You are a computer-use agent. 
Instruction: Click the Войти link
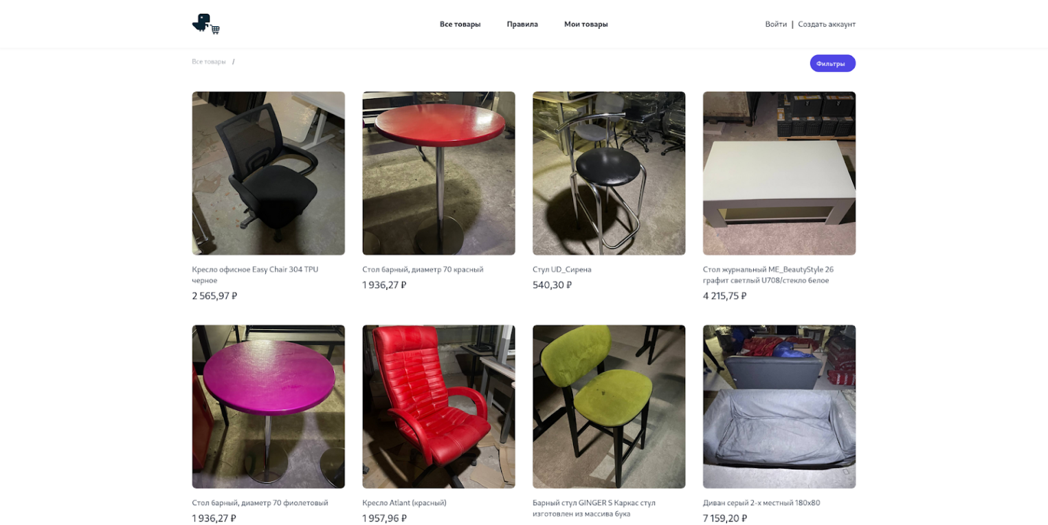point(776,24)
